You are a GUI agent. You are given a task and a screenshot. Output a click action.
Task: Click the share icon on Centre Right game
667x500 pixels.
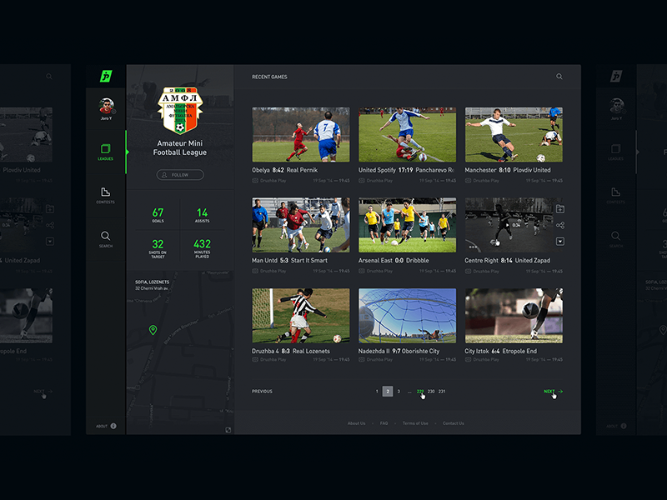pyautogui.click(x=559, y=225)
